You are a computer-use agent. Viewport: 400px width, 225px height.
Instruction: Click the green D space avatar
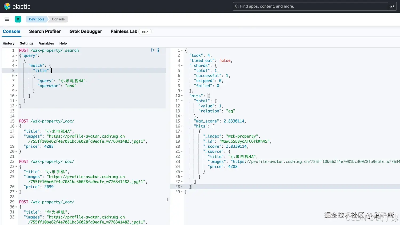[18, 19]
